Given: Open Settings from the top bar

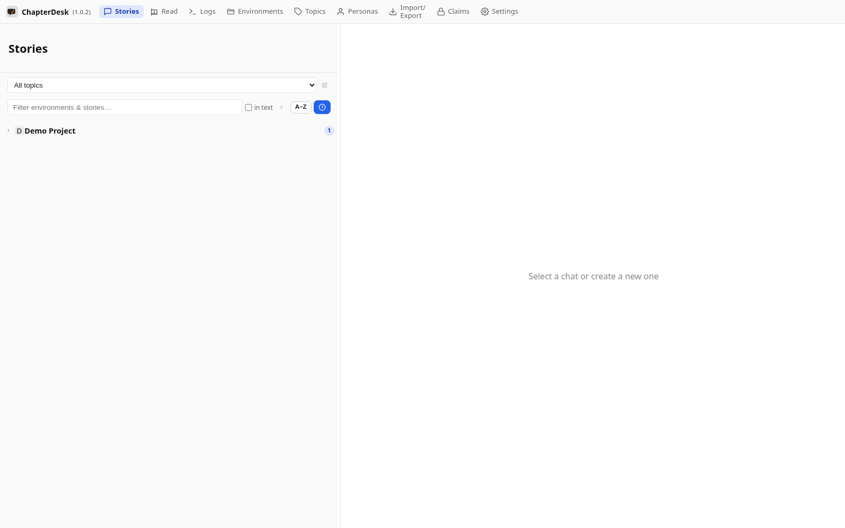Looking at the screenshot, I should tap(500, 12).
